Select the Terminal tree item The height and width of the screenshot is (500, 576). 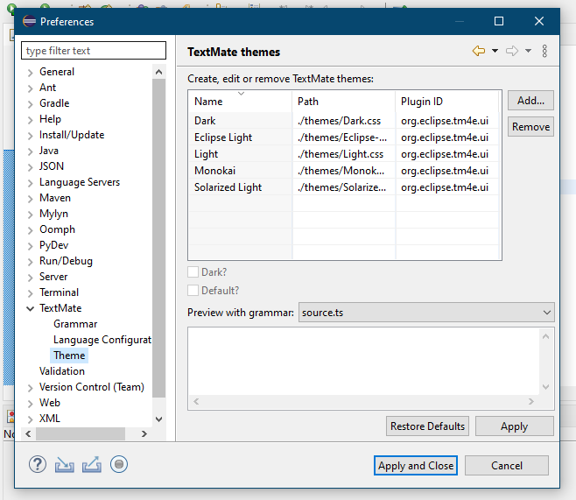coord(60,292)
